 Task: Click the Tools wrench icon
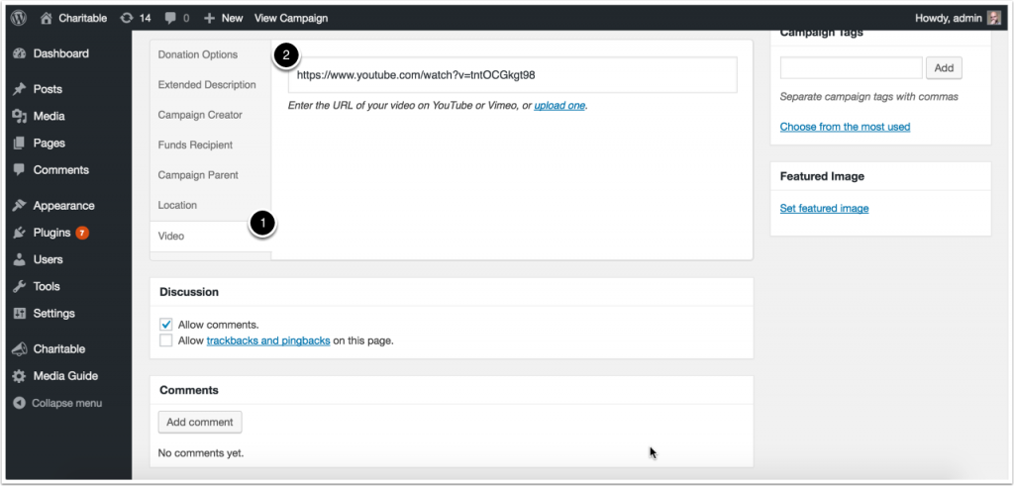[20, 286]
